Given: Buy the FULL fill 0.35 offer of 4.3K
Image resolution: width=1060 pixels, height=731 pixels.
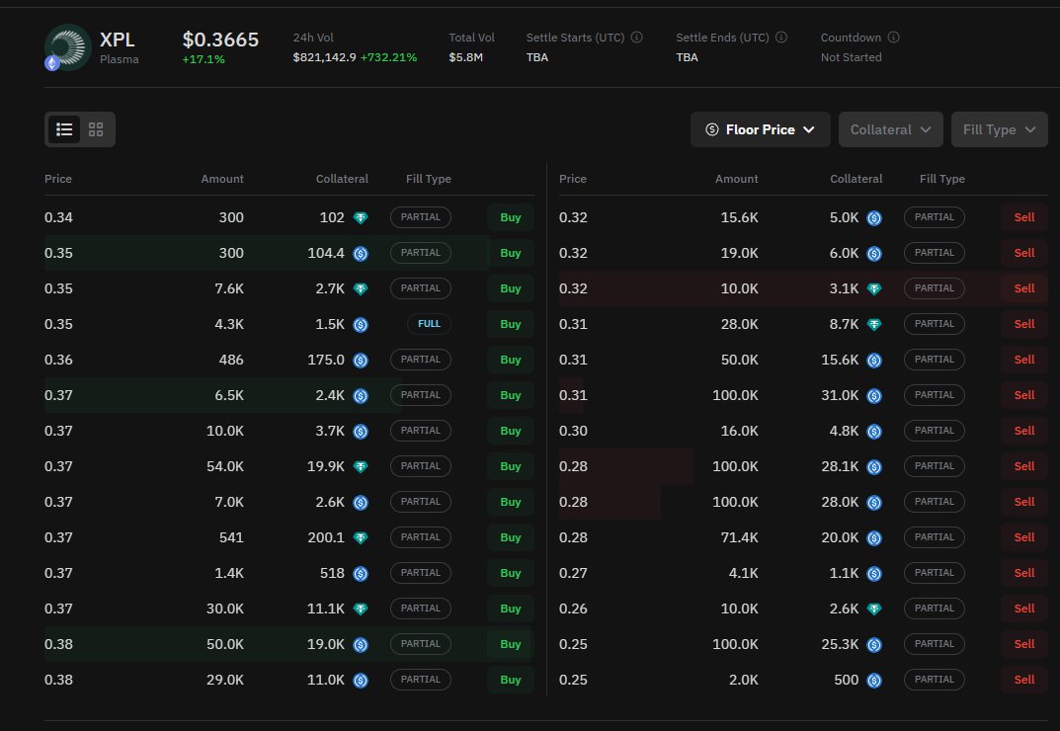Looking at the screenshot, I should click(511, 324).
